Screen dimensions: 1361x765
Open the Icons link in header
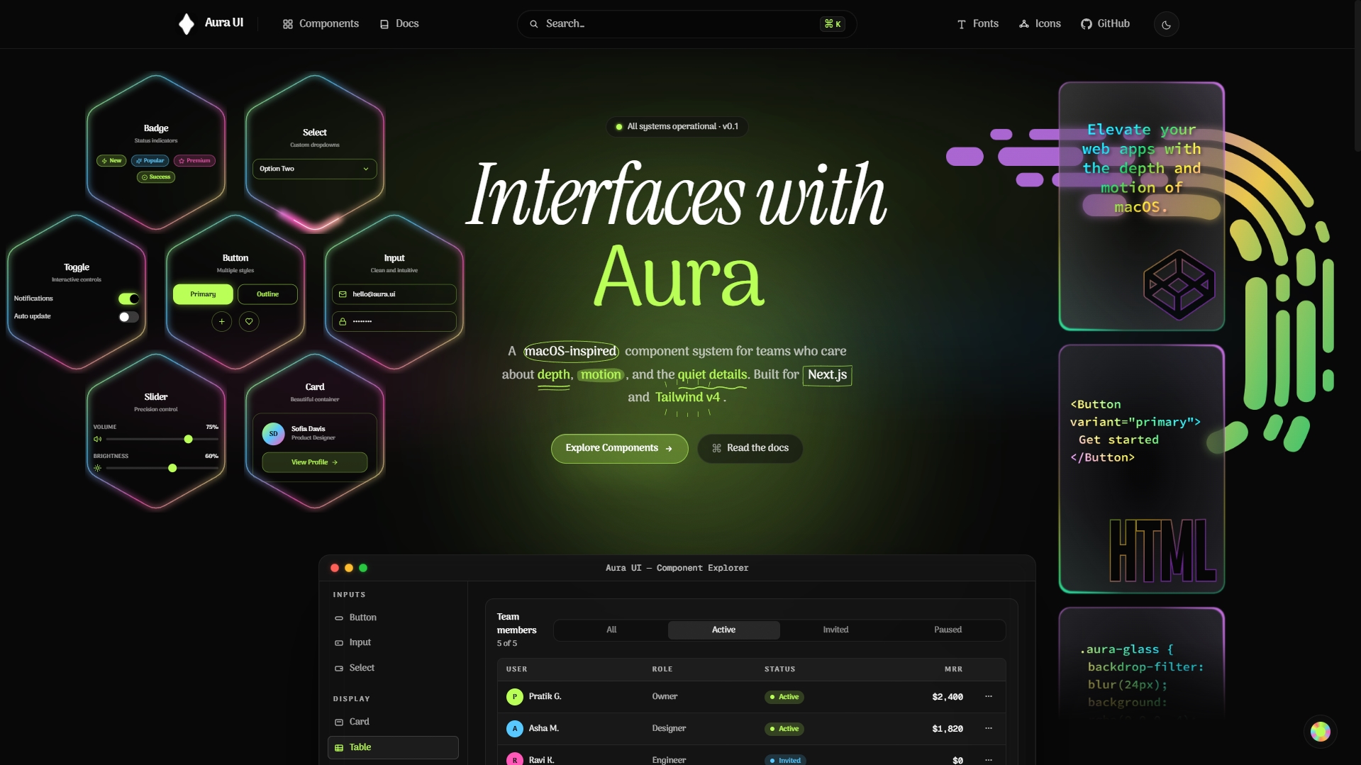1040,24
